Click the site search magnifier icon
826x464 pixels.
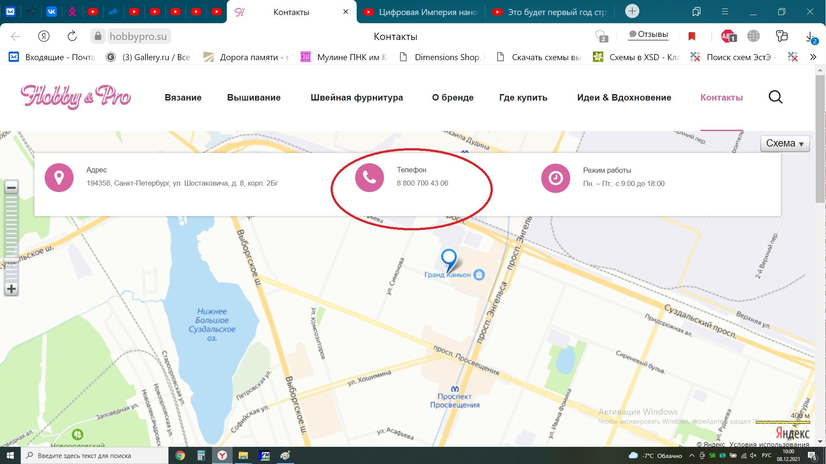pos(775,97)
